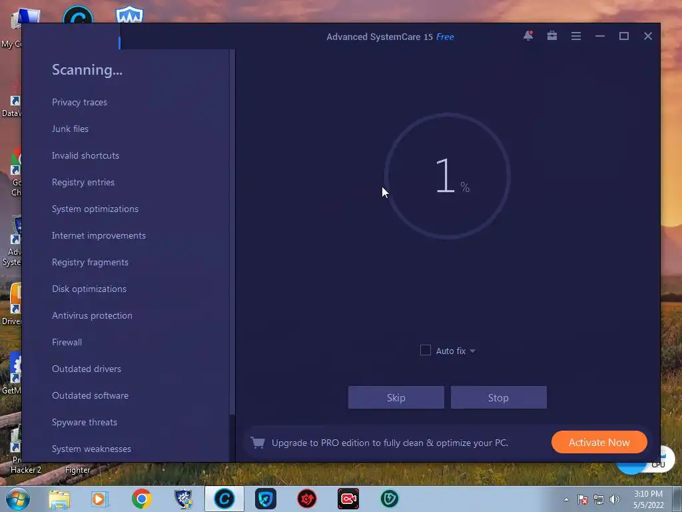Select Disk optimizations item

89,289
